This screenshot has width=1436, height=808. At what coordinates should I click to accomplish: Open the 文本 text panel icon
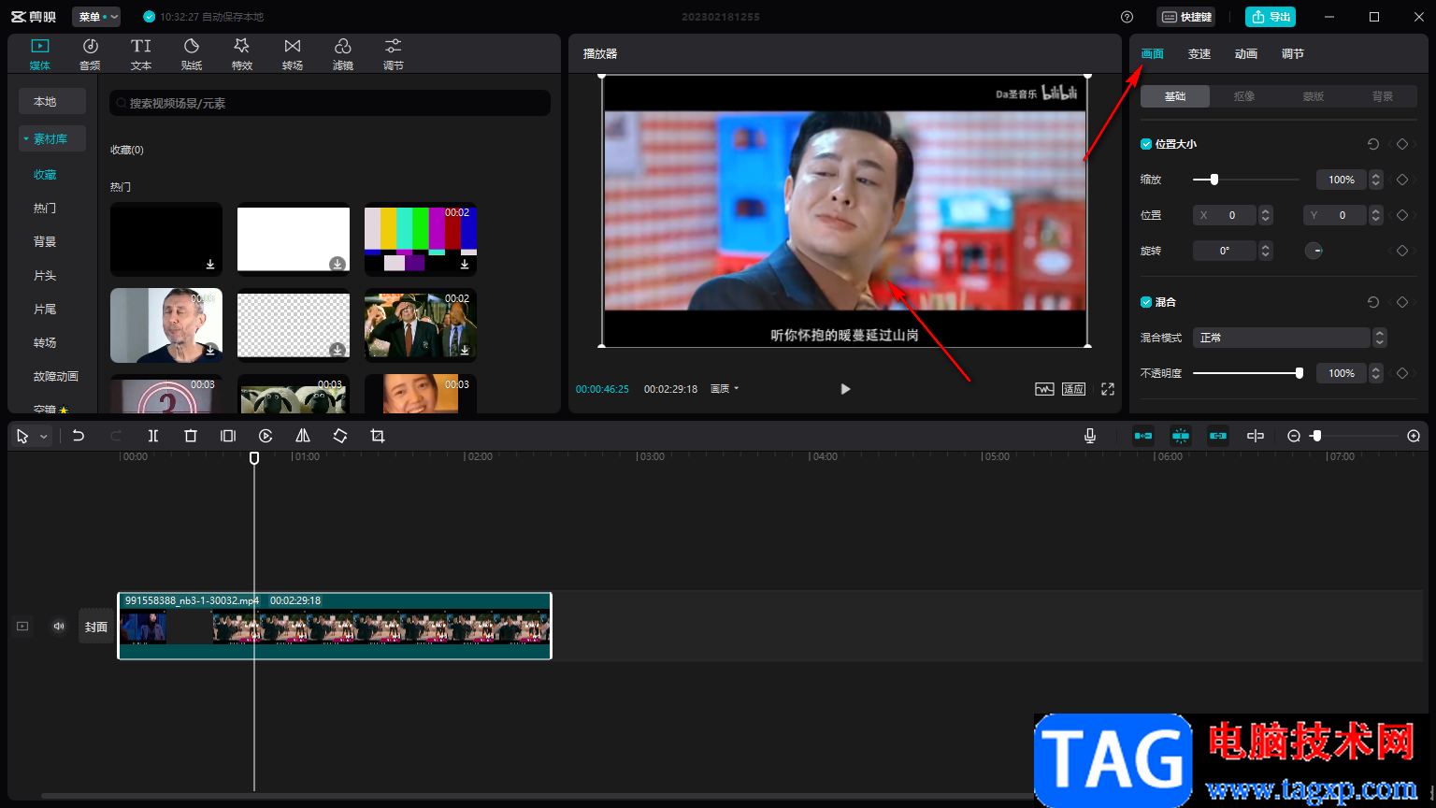point(141,53)
